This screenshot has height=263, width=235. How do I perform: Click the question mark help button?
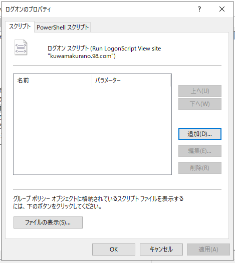(x=199, y=9)
